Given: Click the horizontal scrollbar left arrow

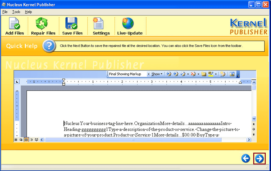Looking at the screenshot, I should tap(42, 140).
